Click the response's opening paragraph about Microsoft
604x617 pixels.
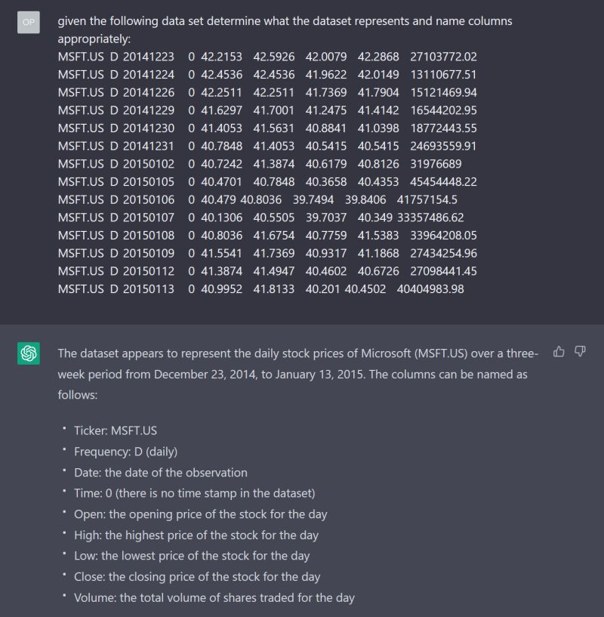click(x=298, y=374)
